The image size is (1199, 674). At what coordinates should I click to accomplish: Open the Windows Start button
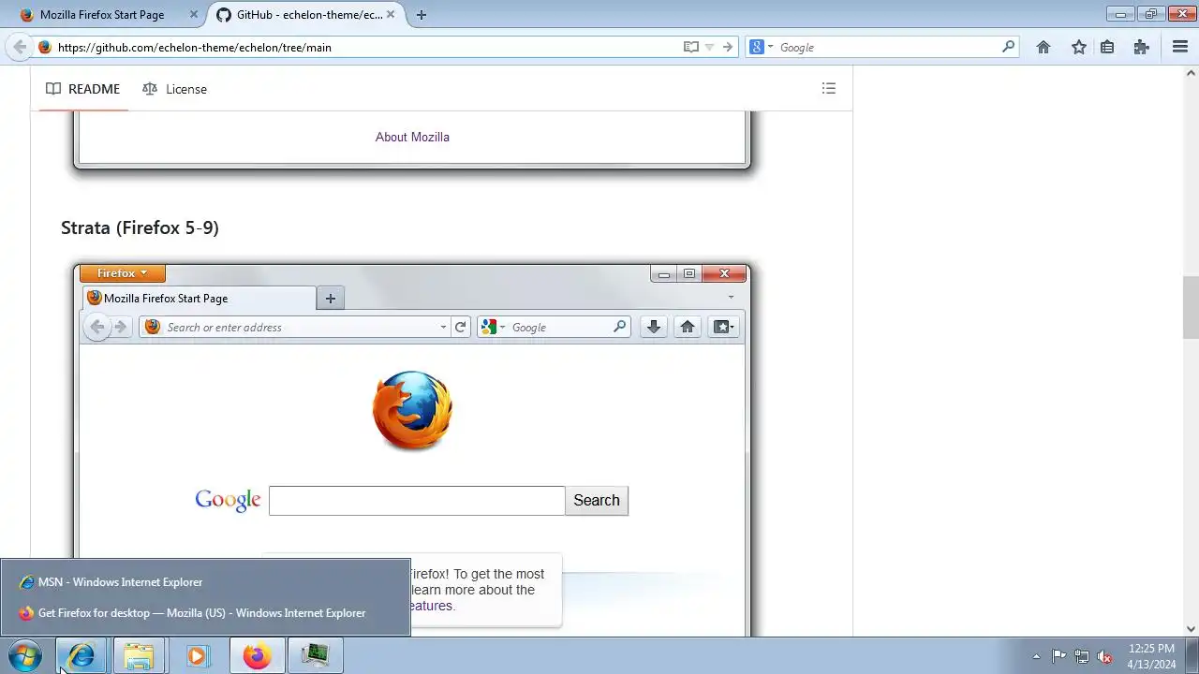(25, 656)
